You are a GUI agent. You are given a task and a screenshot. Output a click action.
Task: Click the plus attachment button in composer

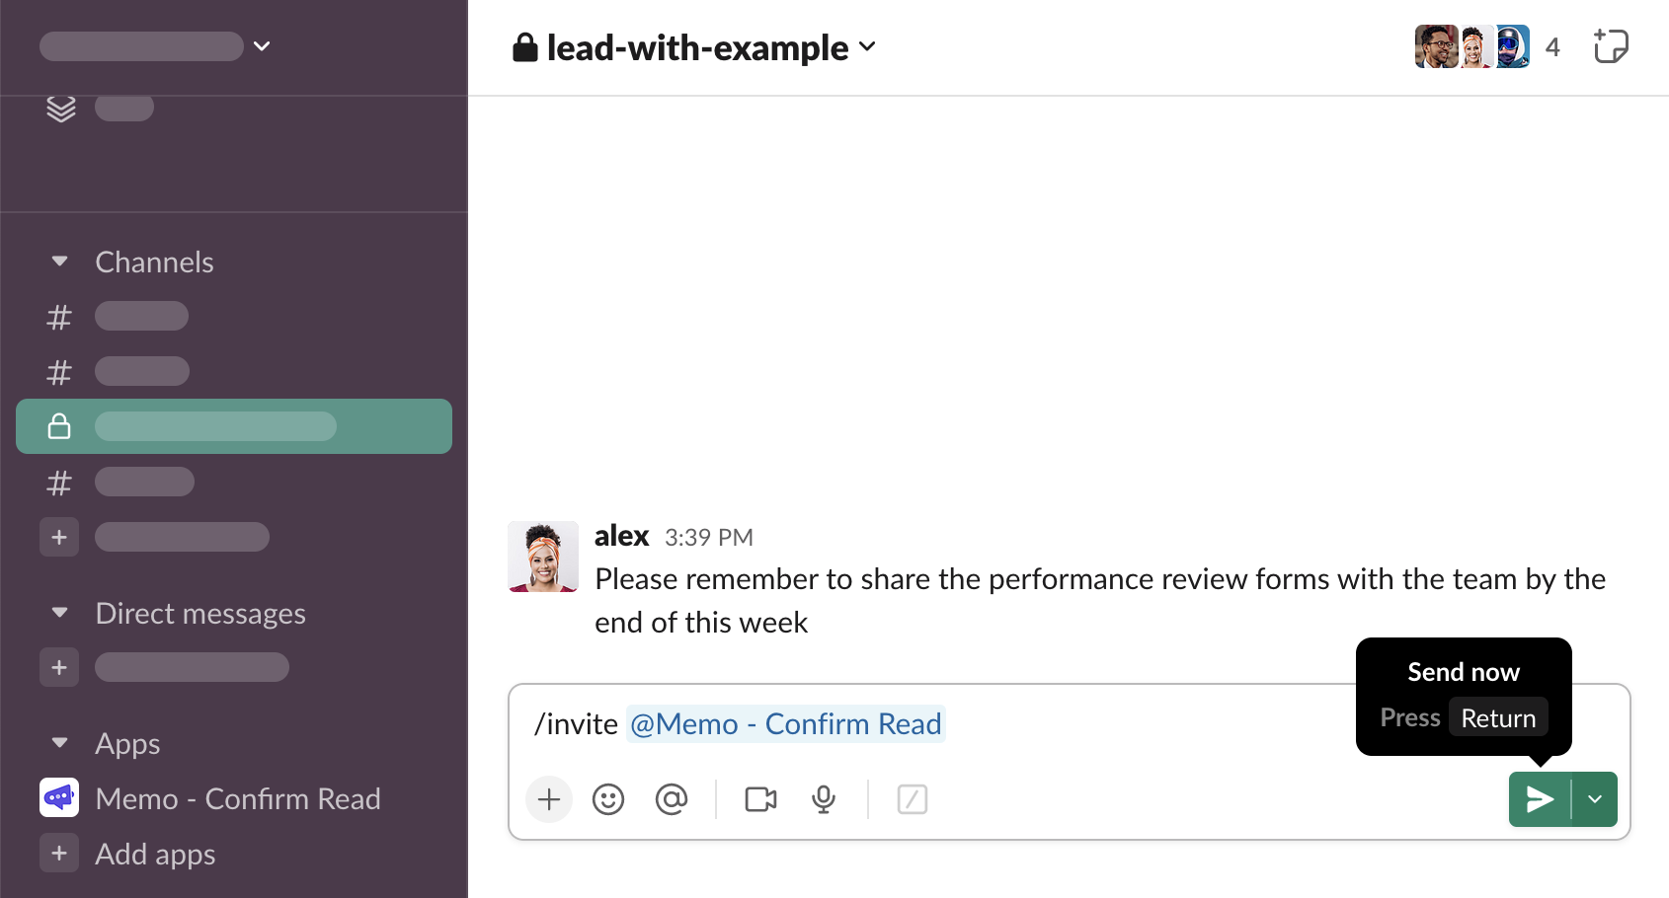tap(549, 799)
